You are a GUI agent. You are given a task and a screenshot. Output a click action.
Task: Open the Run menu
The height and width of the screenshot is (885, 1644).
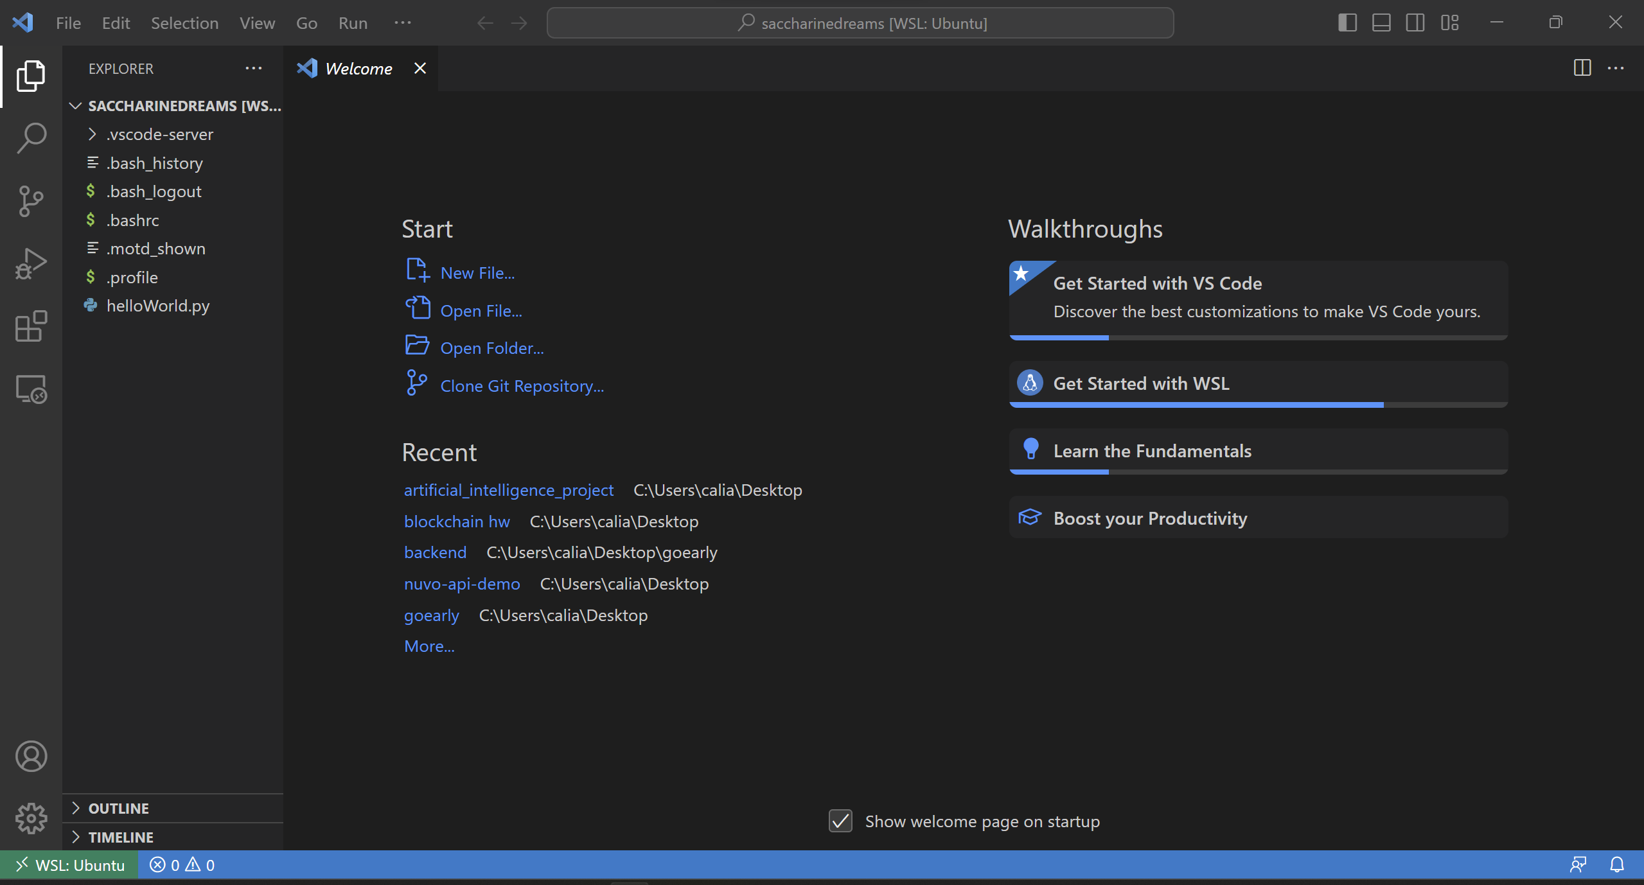(353, 23)
